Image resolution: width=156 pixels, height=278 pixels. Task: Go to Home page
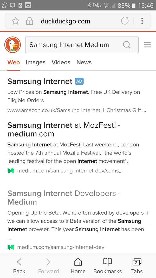78,266
